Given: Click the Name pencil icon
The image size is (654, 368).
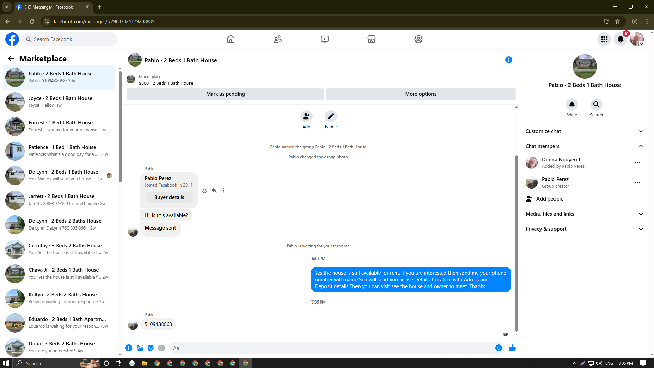Looking at the screenshot, I should 331,116.
